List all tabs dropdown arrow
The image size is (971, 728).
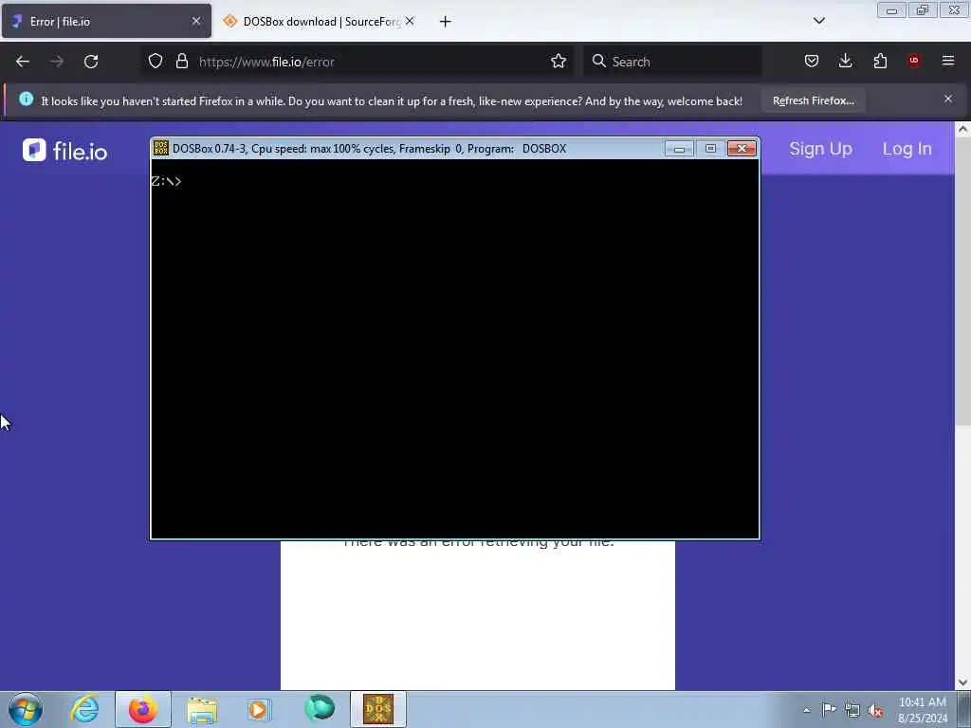[x=818, y=21]
